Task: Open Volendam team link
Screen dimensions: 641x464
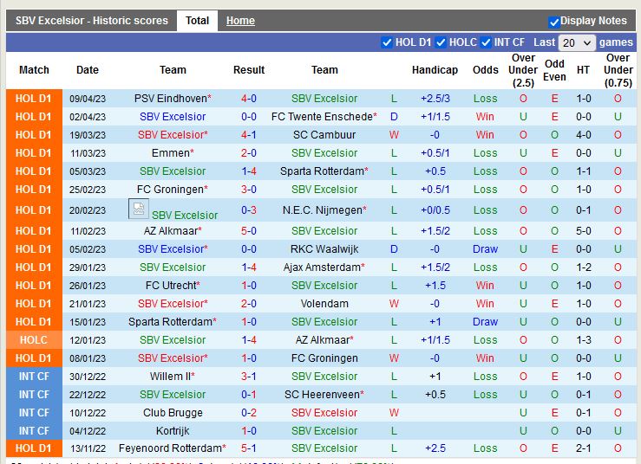Action: tap(324, 304)
